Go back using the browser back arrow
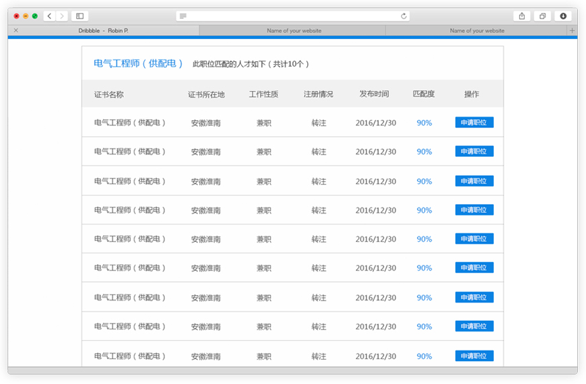This screenshot has width=586, height=384. (x=49, y=16)
